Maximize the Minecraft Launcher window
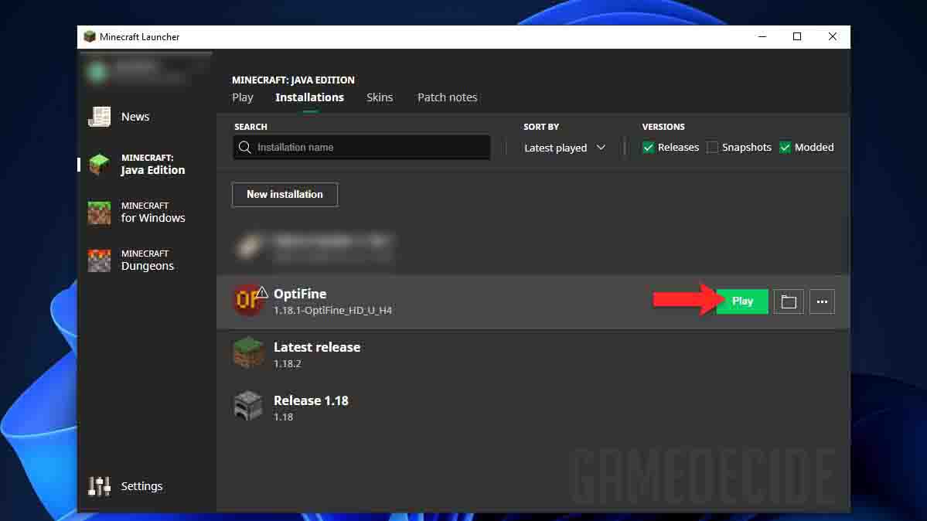 (x=797, y=36)
